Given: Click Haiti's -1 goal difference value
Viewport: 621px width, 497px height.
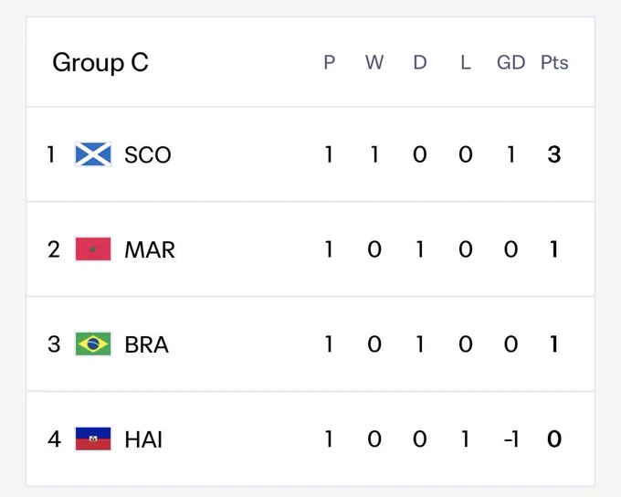Looking at the screenshot, I should coord(510,439).
